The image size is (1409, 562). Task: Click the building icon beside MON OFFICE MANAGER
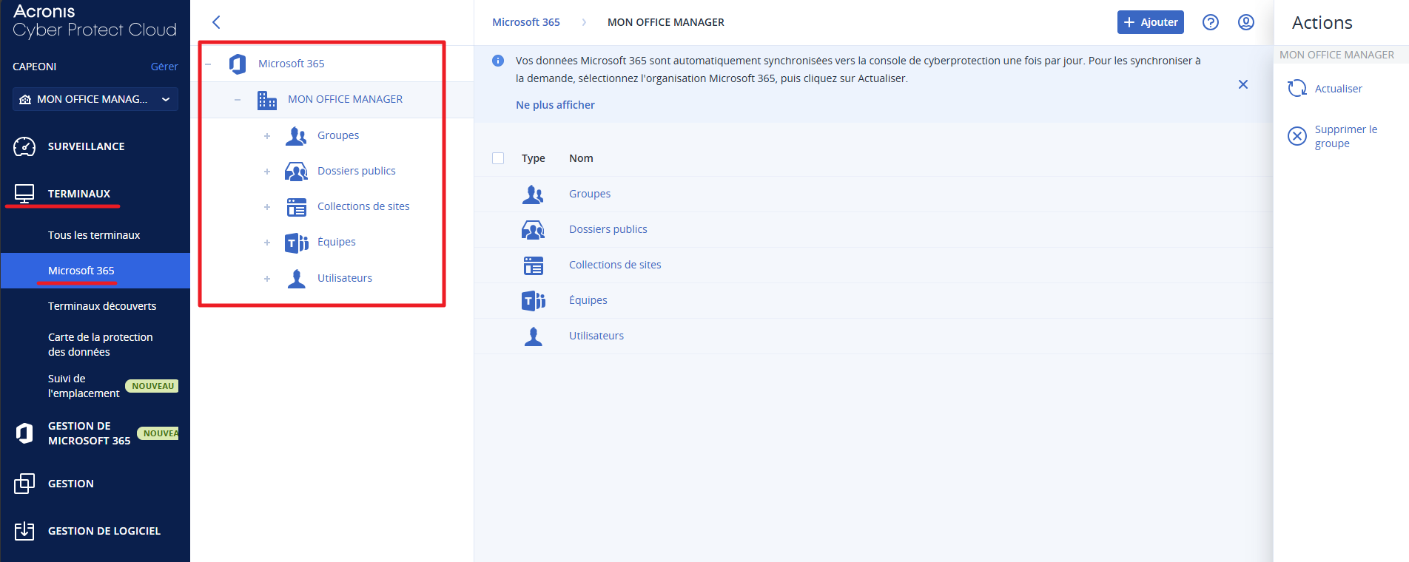(x=267, y=100)
